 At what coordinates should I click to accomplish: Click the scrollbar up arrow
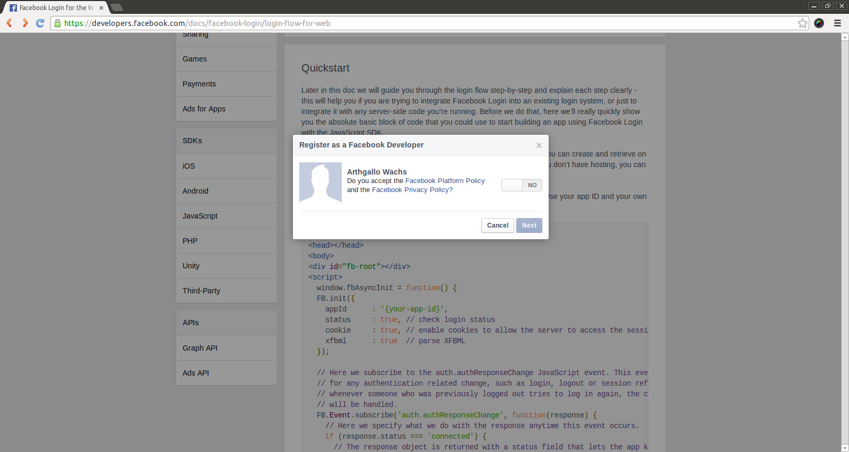[x=845, y=37]
